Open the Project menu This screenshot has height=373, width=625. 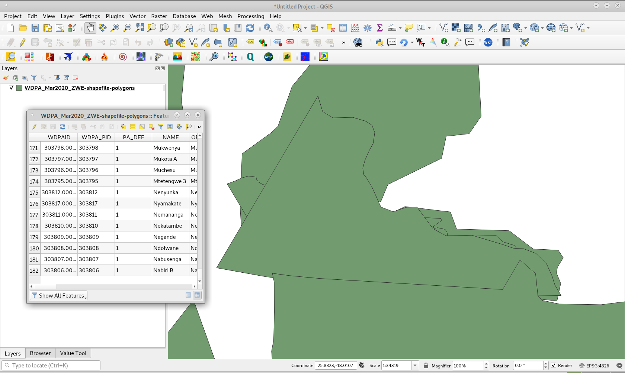click(x=13, y=16)
